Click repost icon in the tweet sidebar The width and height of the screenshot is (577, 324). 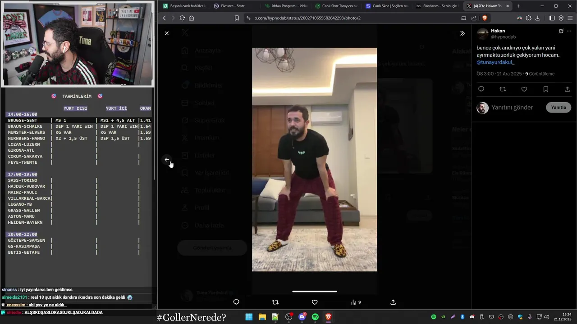pyautogui.click(x=503, y=89)
